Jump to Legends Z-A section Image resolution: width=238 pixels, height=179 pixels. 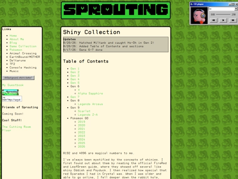(x=88, y=115)
